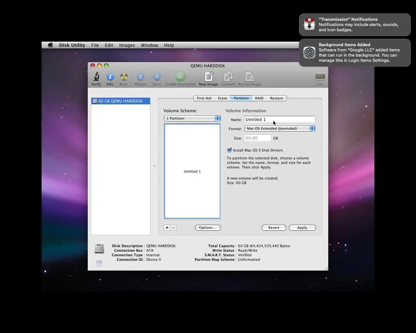Click the window resize corner grip
This screenshot has width=416, height=333.
pos(326,268)
